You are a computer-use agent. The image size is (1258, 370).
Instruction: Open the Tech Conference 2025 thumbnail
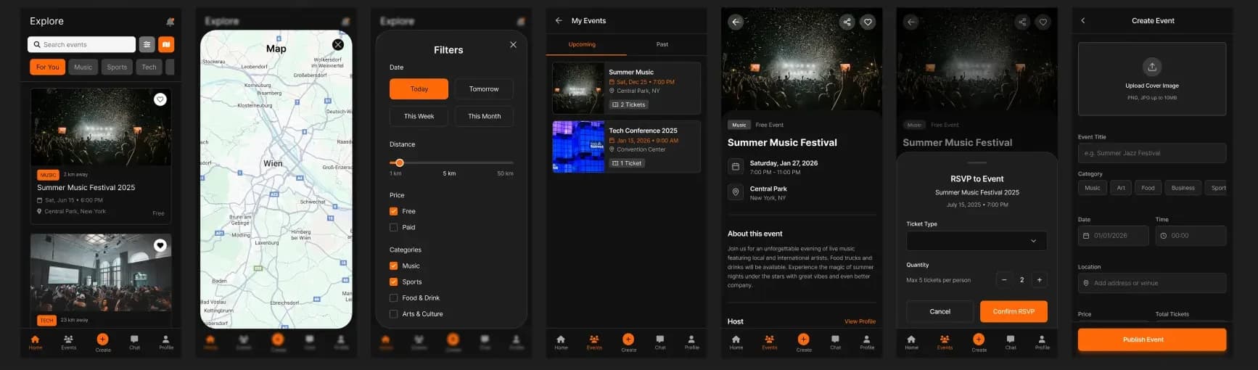(578, 147)
